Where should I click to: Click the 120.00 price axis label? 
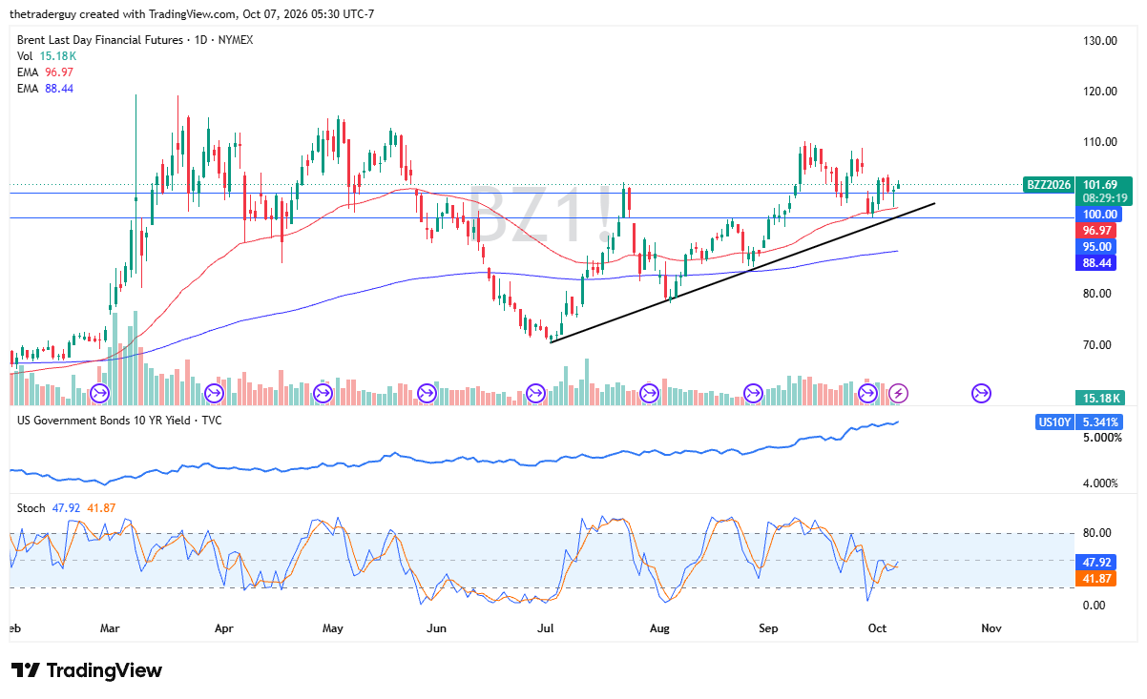(1100, 91)
